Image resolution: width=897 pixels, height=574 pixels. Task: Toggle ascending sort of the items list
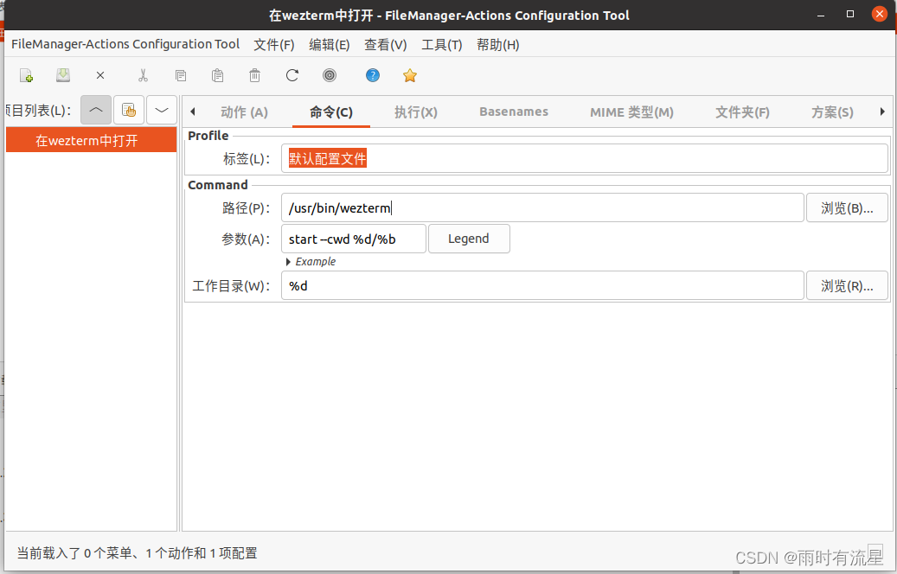(x=95, y=111)
